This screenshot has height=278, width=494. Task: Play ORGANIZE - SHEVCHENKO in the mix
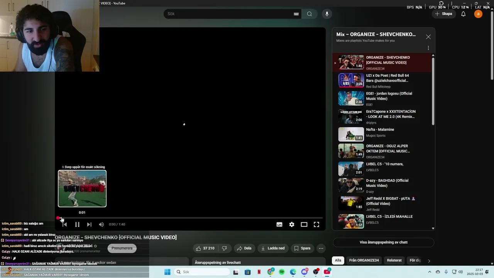[382, 63]
